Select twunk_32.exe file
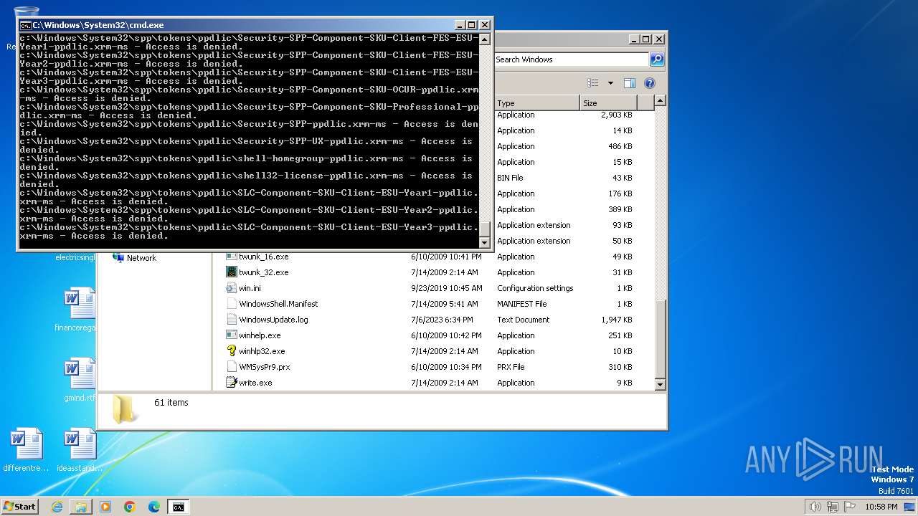Viewport: 918px width, 516px height. 263,272
